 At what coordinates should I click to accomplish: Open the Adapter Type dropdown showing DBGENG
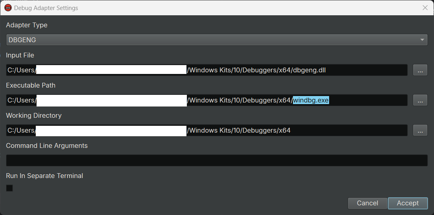click(217, 40)
